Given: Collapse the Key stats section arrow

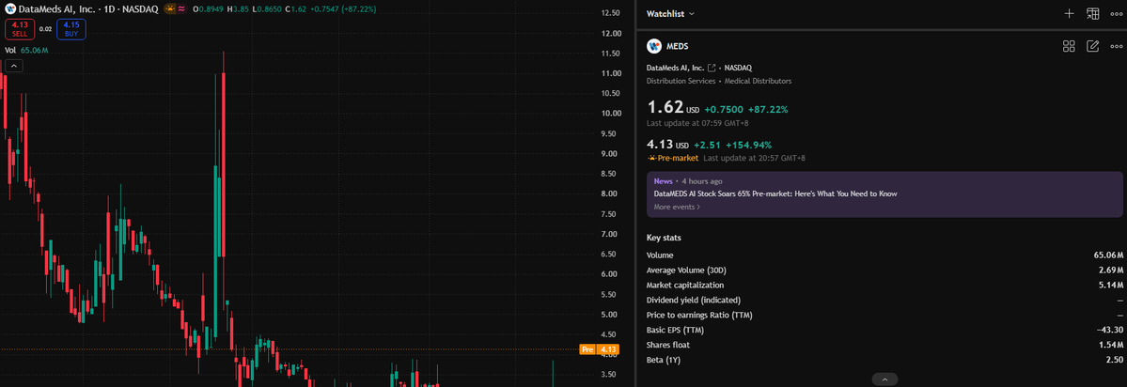Looking at the screenshot, I should click(x=884, y=379).
